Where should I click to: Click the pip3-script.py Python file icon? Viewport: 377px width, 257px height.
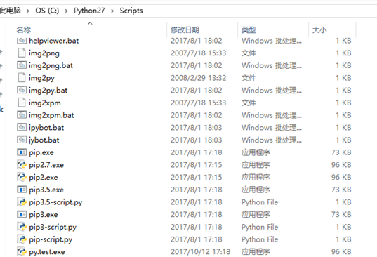click(22, 227)
